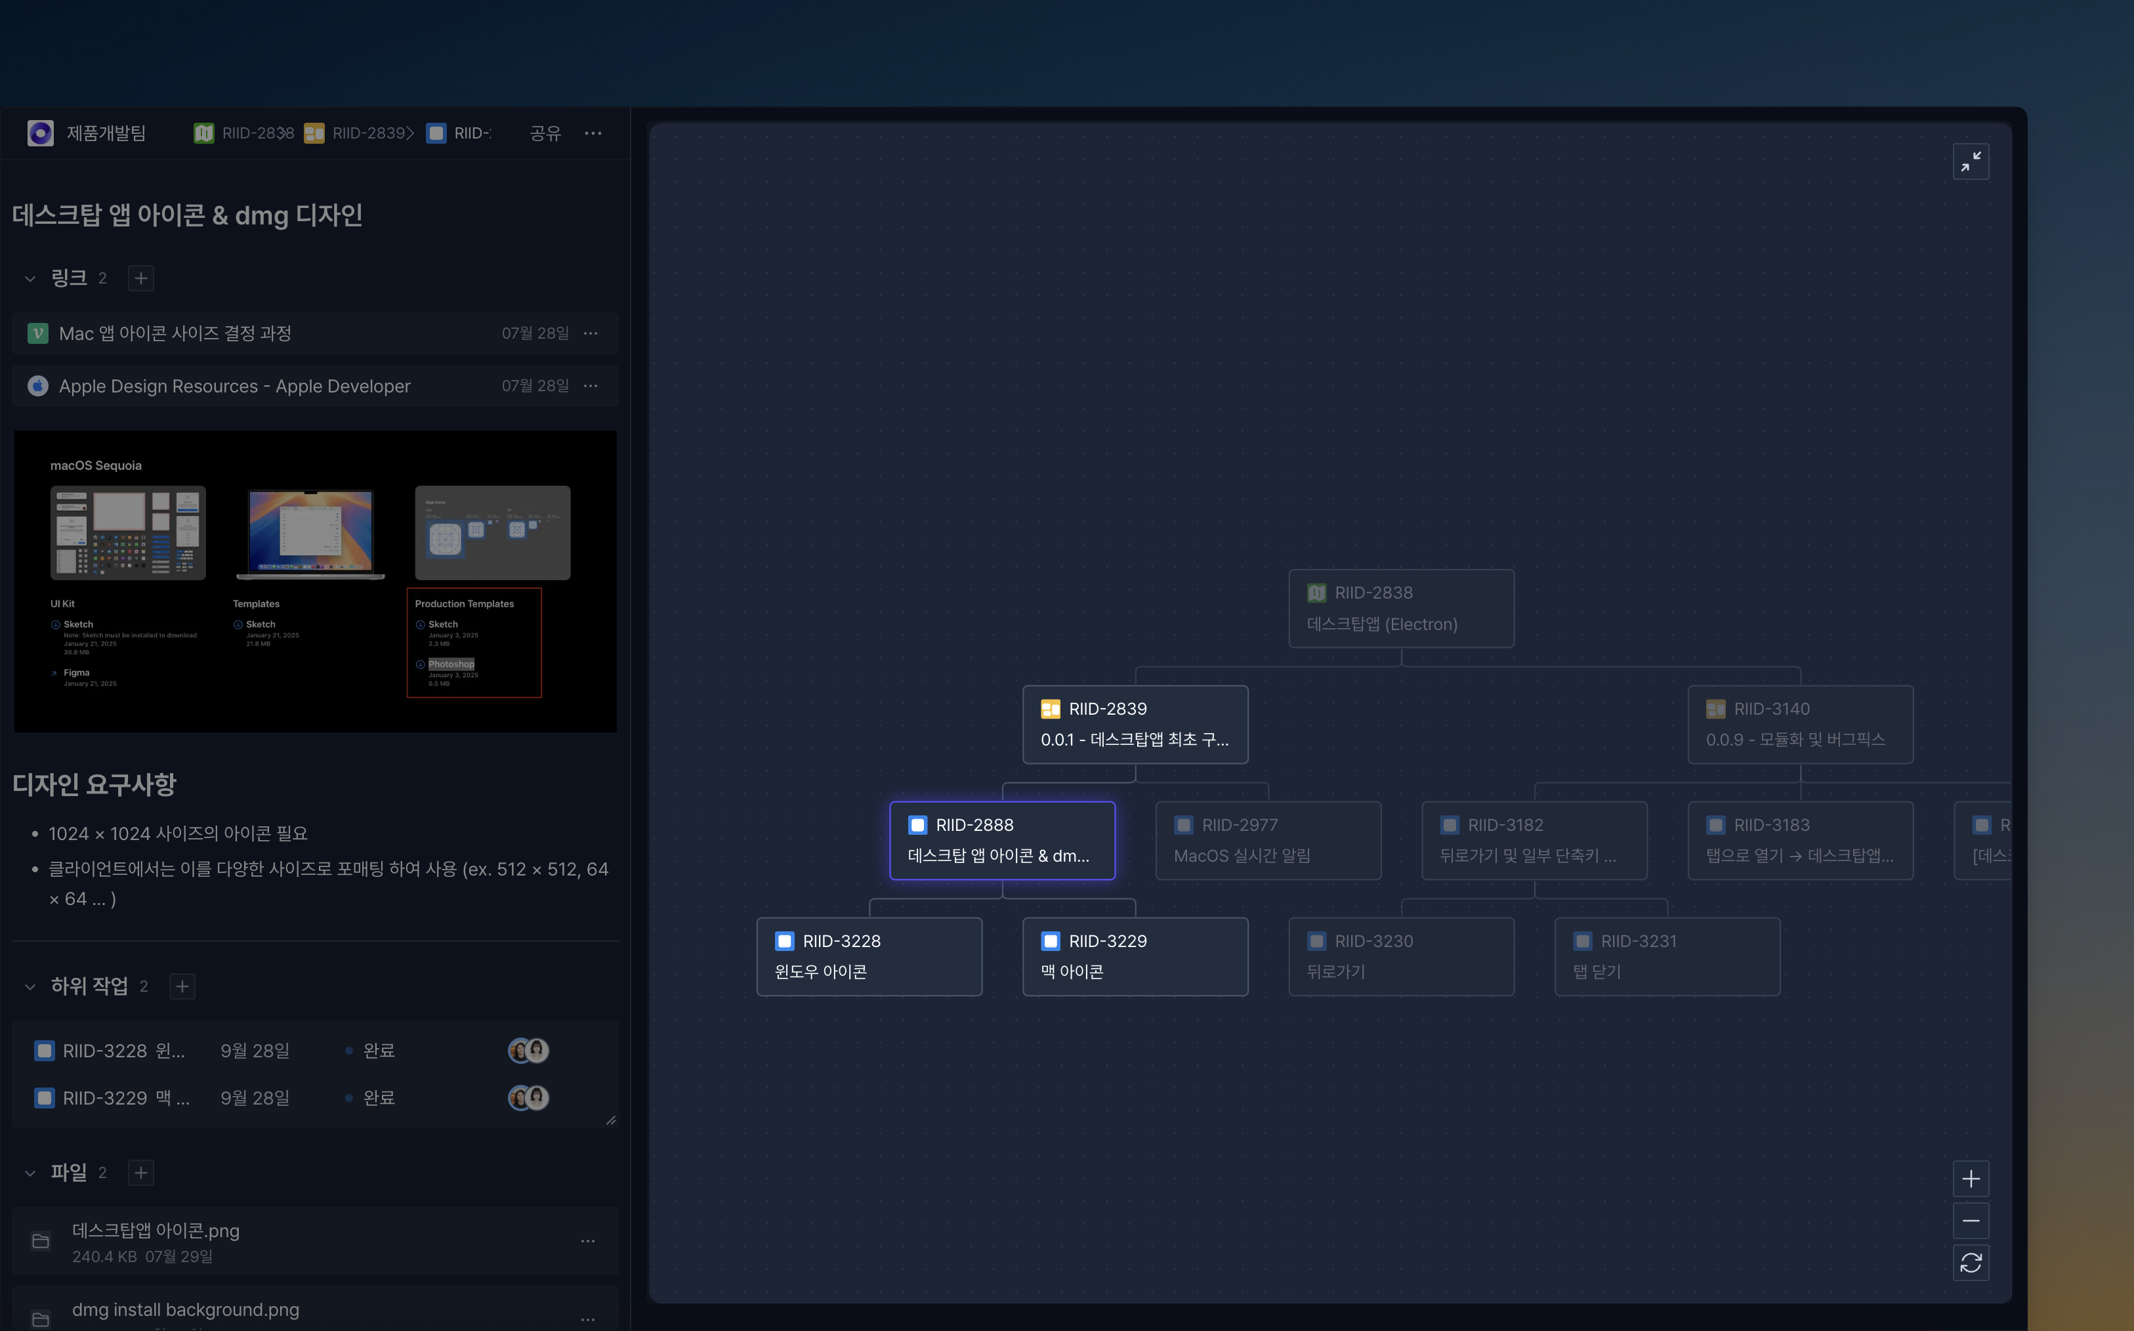Collapse the 하위 작업 section
This screenshot has width=2134, height=1331.
click(30, 986)
